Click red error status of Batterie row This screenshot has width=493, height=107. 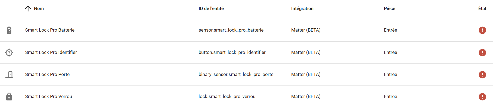pos(482,30)
